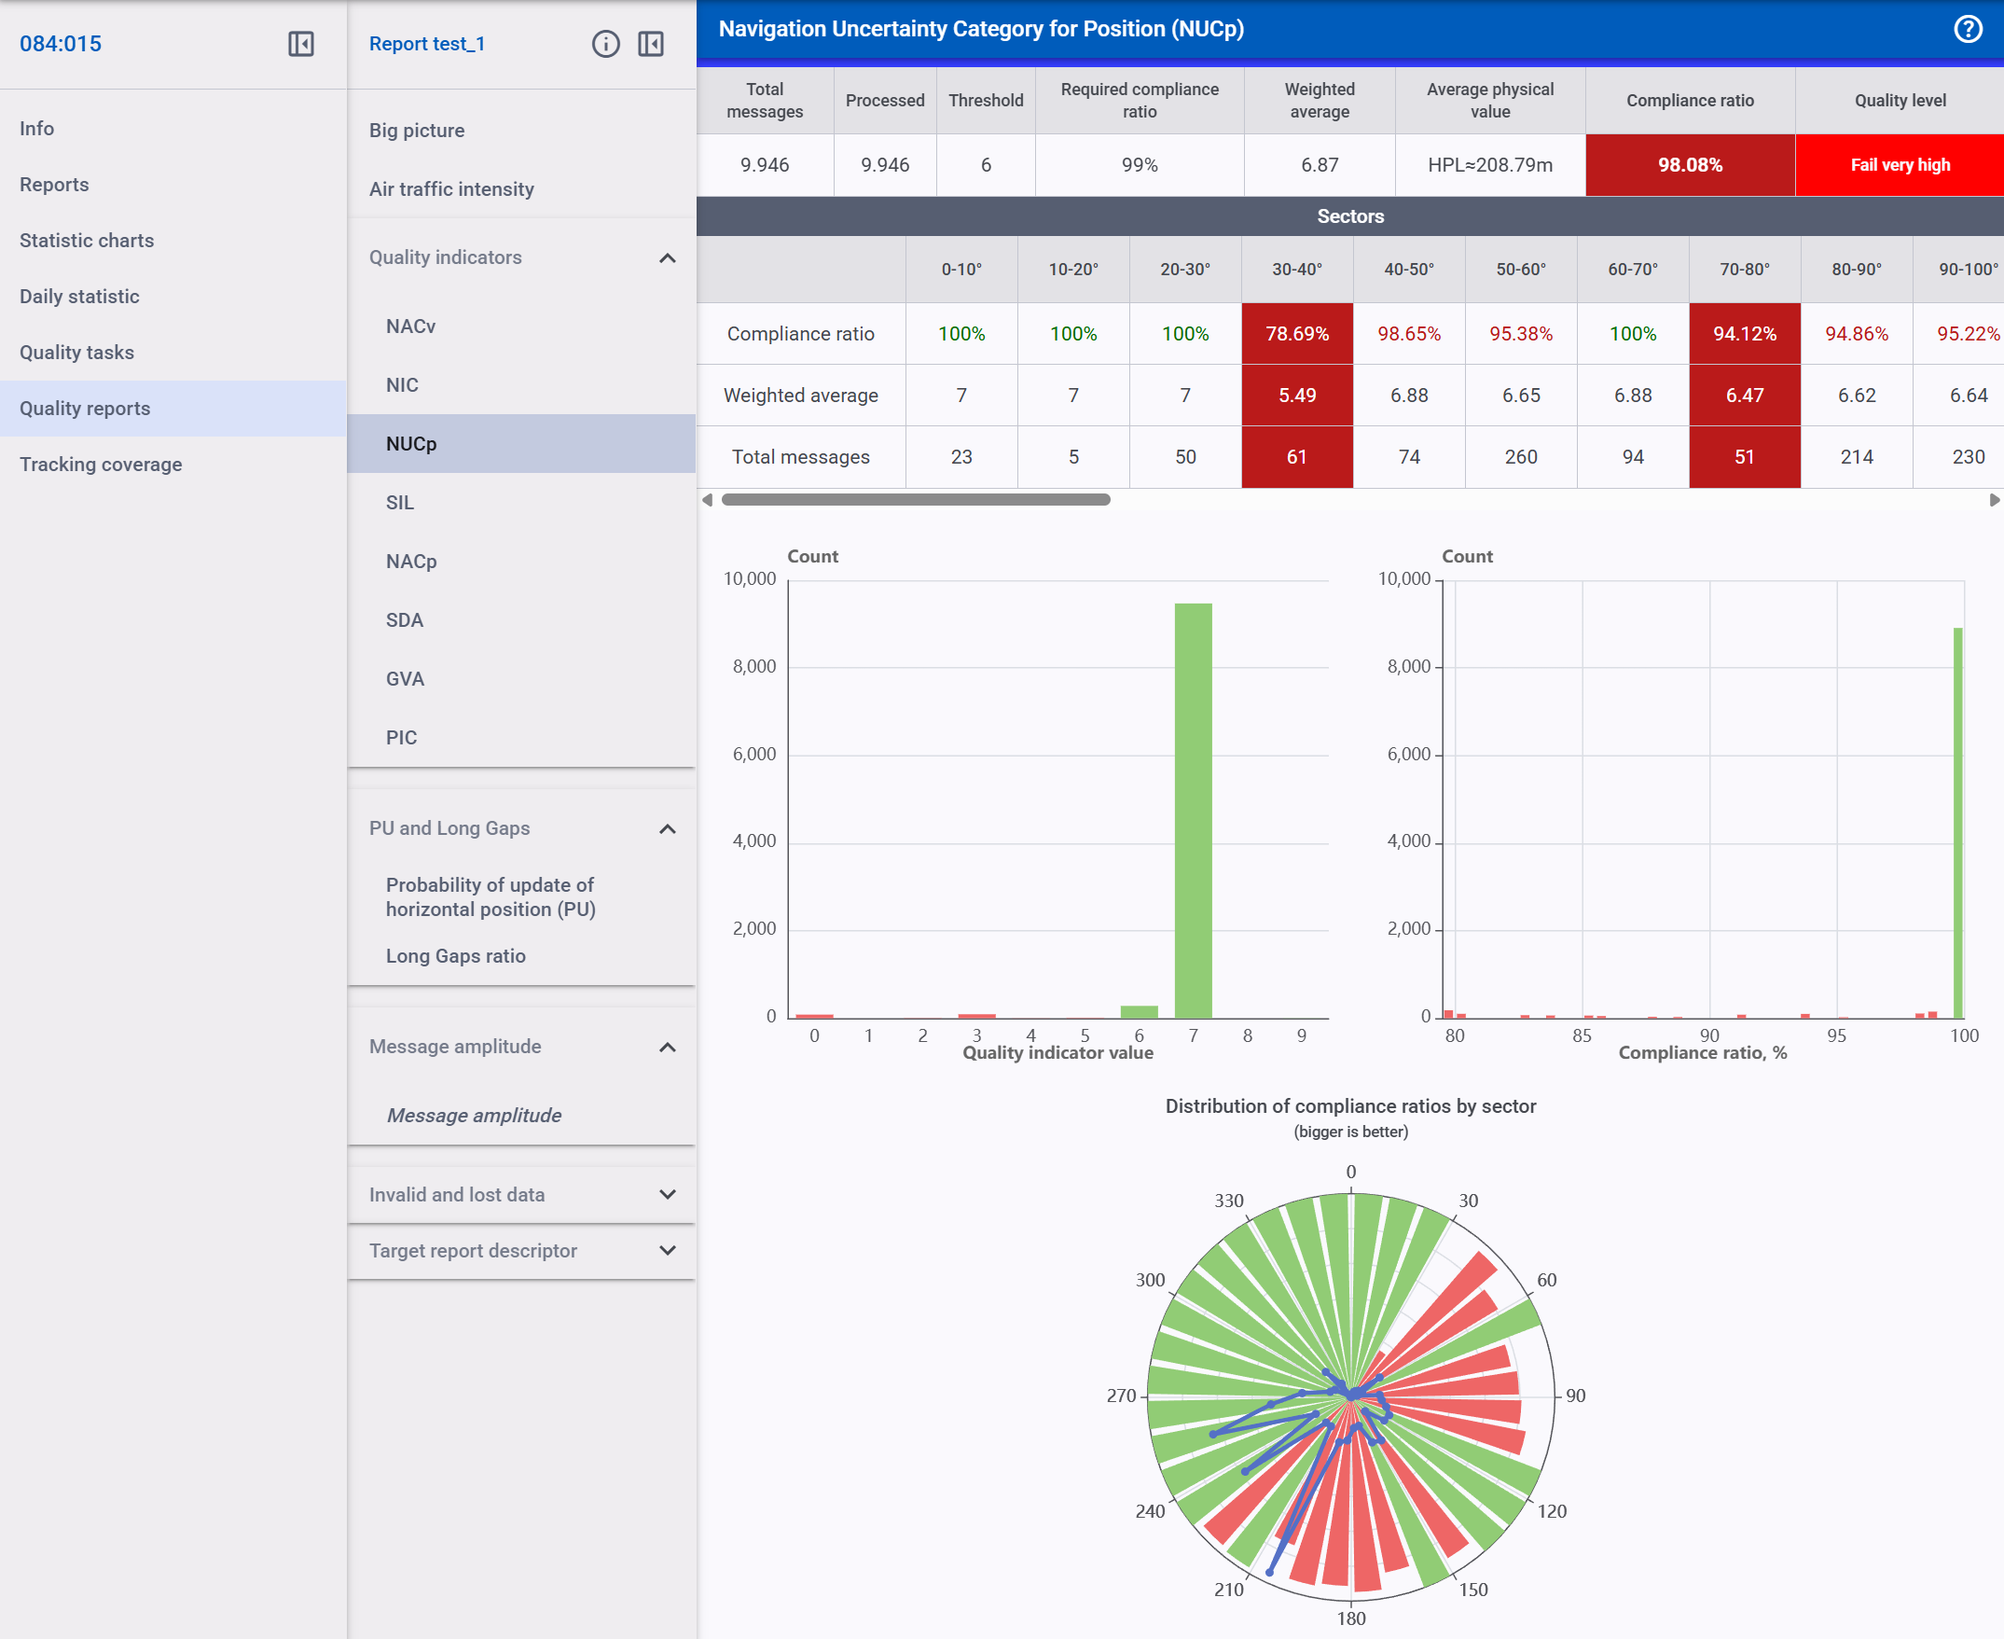Collapse Message amplitude section chevron
Image resolution: width=2004 pixels, height=1639 pixels.
[667, 1046]
